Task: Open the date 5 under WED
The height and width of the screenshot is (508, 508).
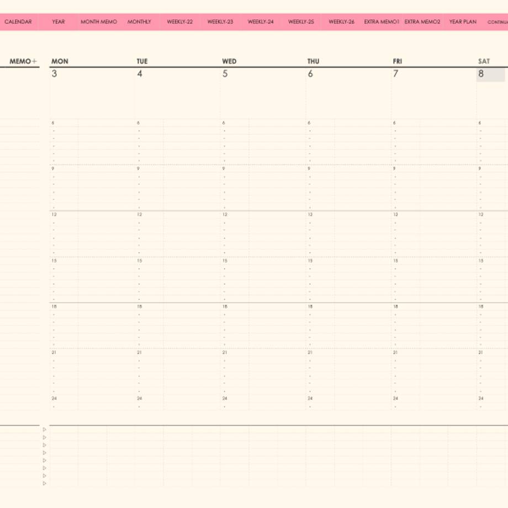Action: tap(225, 73)
